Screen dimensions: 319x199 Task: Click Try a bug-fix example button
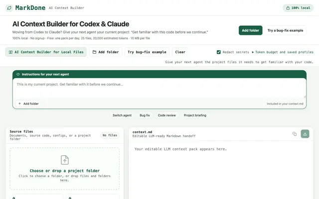(285, 30)
